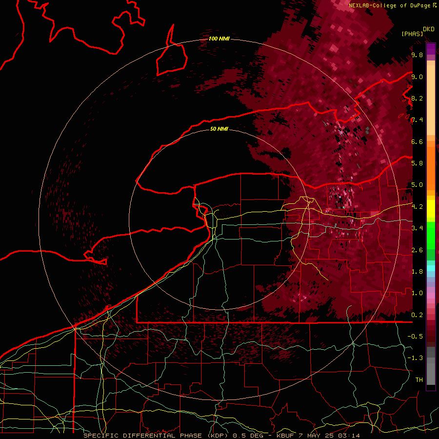Screen dimensions: 439x439
Task: Click the 1.0 value on the color scale
Action: click(x=417, y=293)
